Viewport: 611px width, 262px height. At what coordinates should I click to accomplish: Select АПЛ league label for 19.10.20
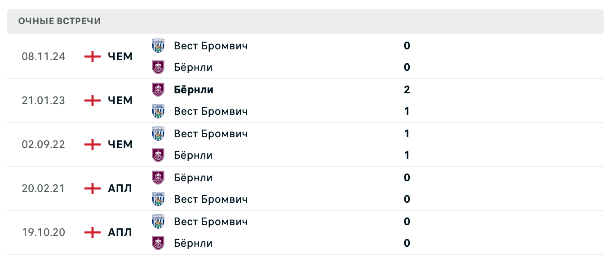pos(120,232)
